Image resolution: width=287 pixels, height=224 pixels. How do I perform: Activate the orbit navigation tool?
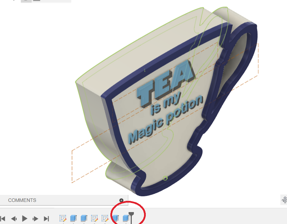click(284, 200)
